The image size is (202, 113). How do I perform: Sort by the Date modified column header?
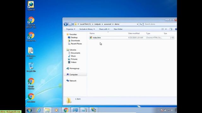[134, 34]
